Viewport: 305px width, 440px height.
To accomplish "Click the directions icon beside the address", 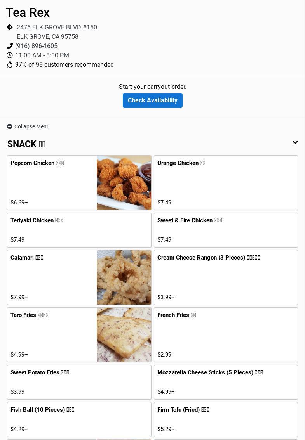I will [x=10, y=27].
